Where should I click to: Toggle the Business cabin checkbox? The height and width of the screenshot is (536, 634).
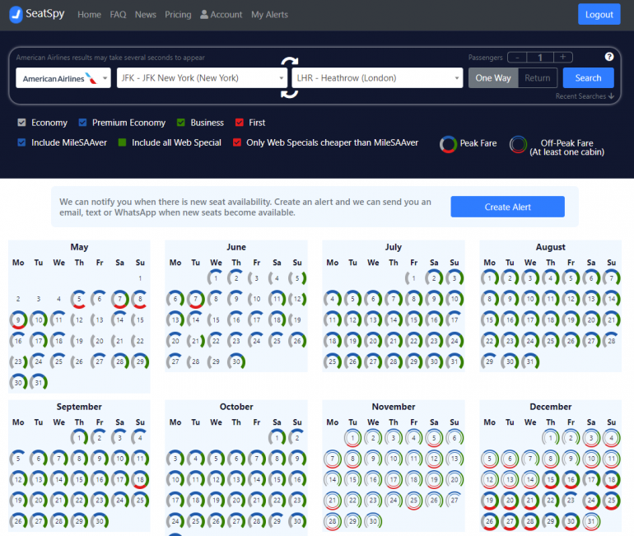(x=181, y=123)
